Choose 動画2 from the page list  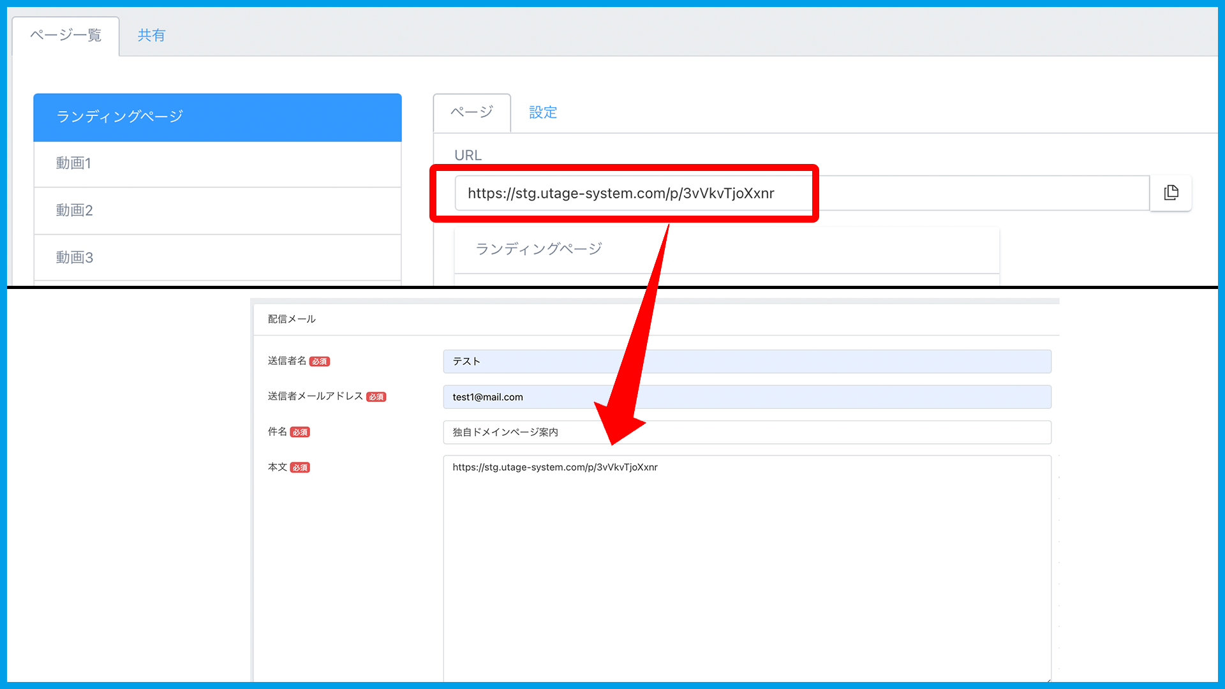217,211
